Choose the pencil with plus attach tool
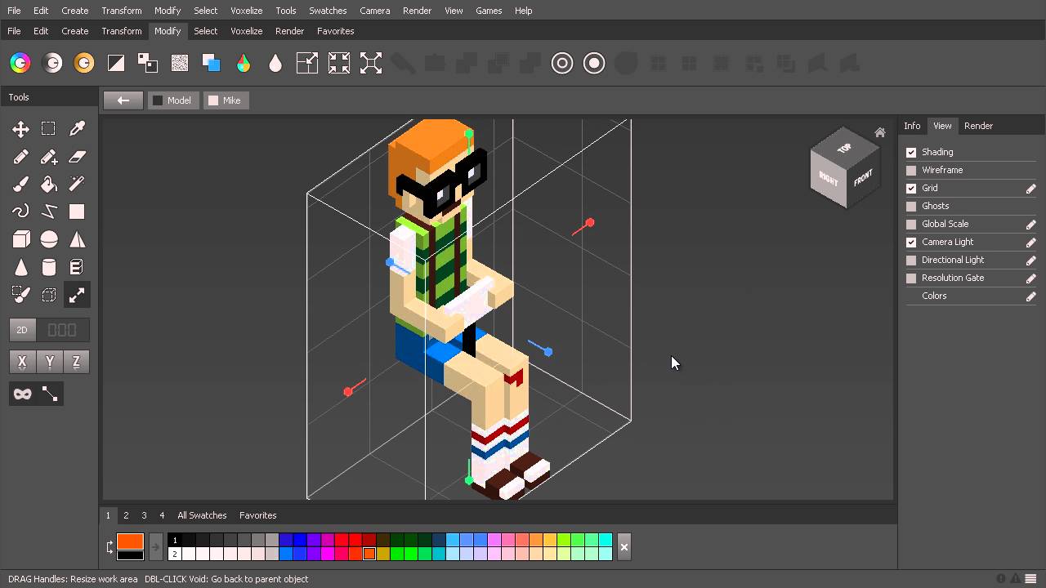 [x=49, y=157]
